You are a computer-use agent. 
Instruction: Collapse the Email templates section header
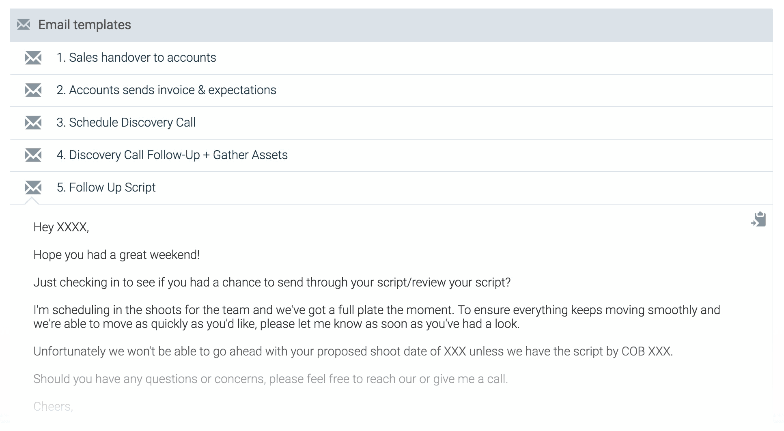coord(391,25)
